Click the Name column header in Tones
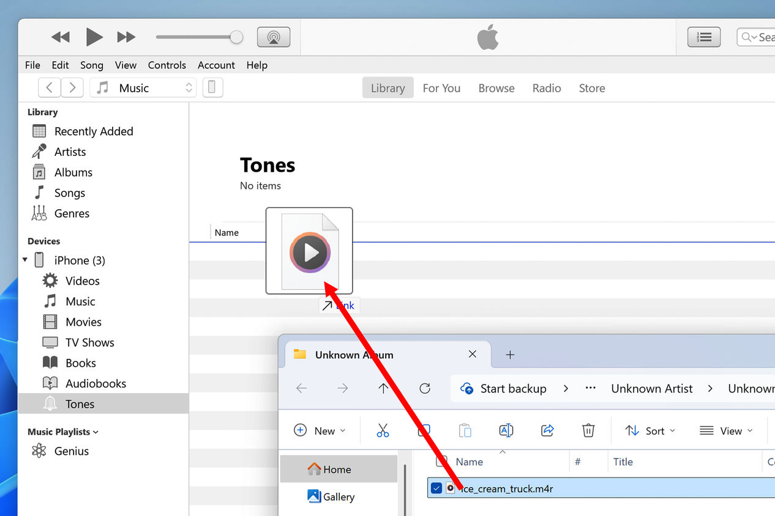Viewport: 775px width, 516px height. pyautogui.click(x=227, y=232)
